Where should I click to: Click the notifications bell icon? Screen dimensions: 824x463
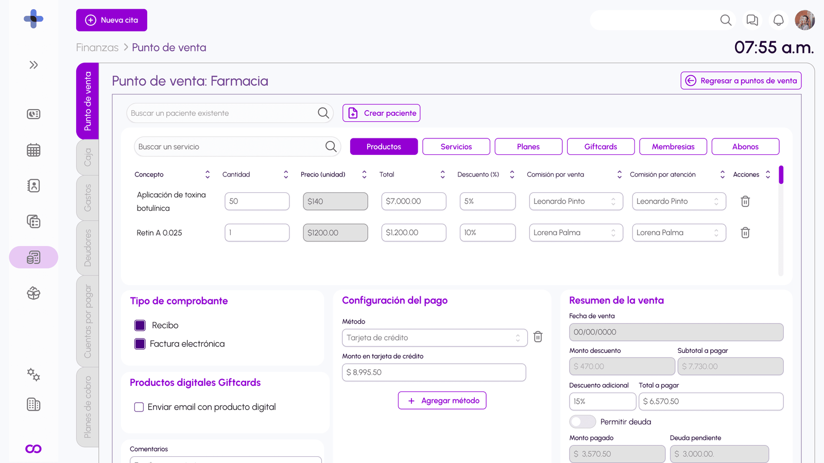pyautogui.click(x=778, y=20)
